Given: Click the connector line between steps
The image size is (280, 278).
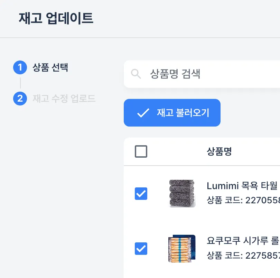Looking at the screenshot, I should [20, 83].
